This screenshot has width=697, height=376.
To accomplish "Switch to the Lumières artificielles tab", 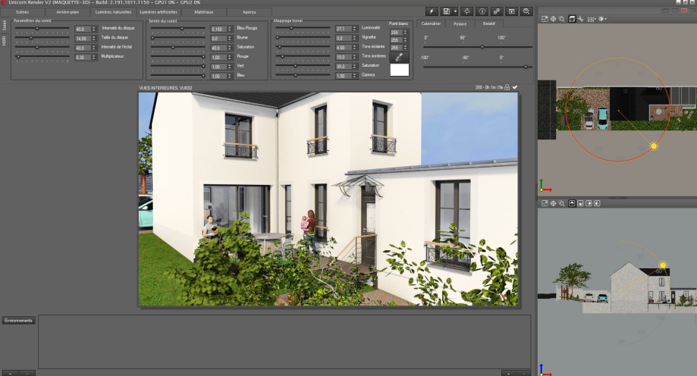I will pos(159,12).
